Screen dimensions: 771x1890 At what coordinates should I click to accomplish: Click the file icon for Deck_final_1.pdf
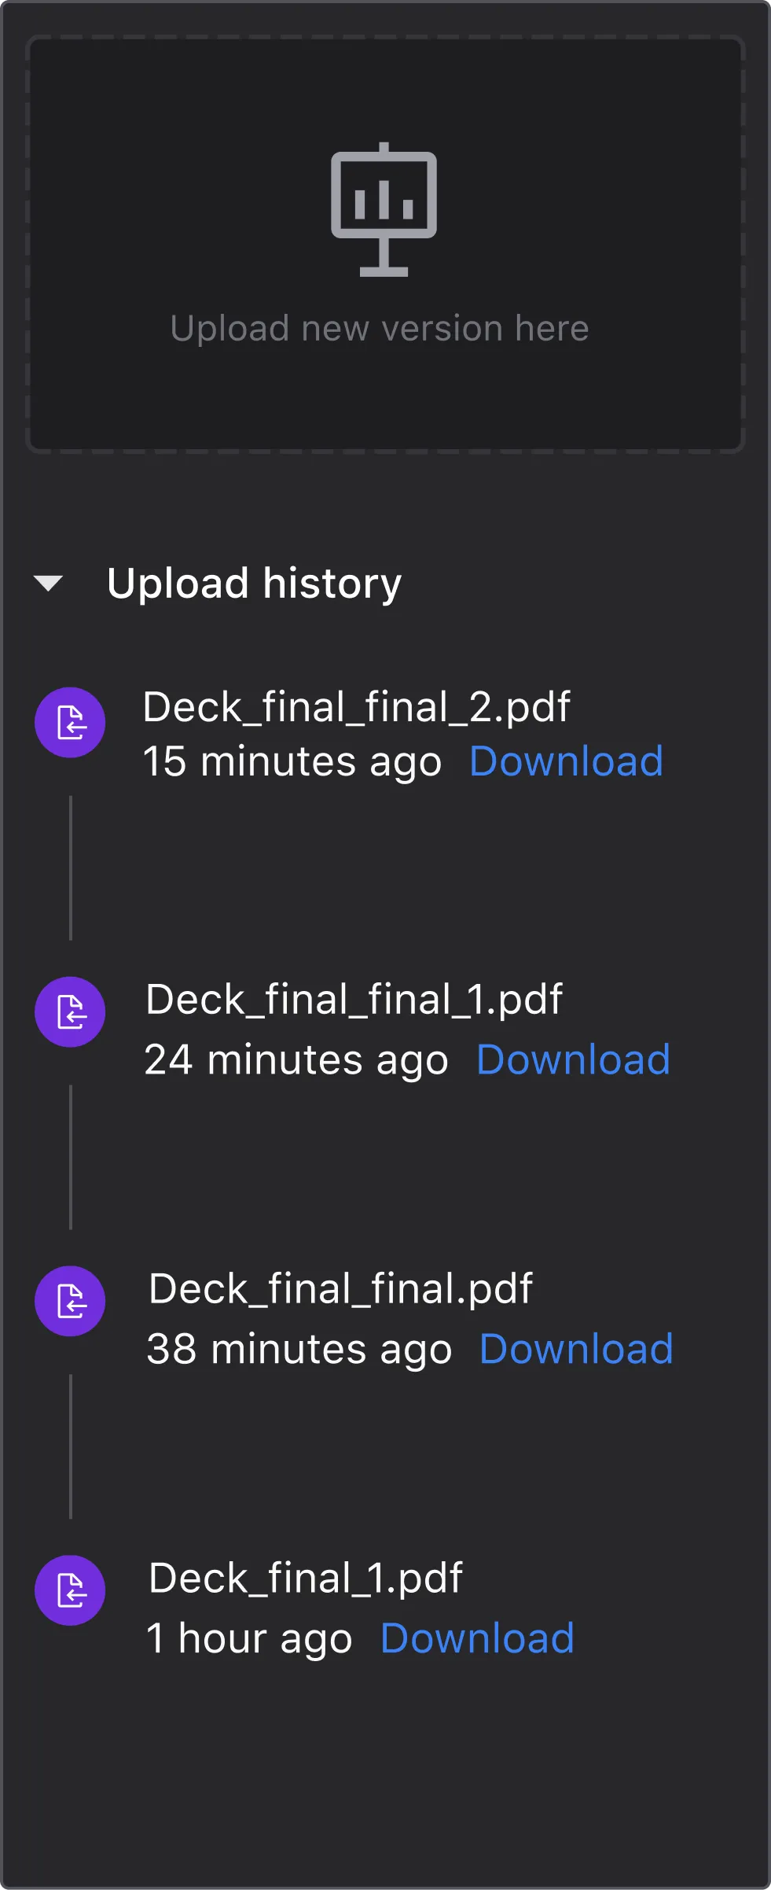[70, 1590]
